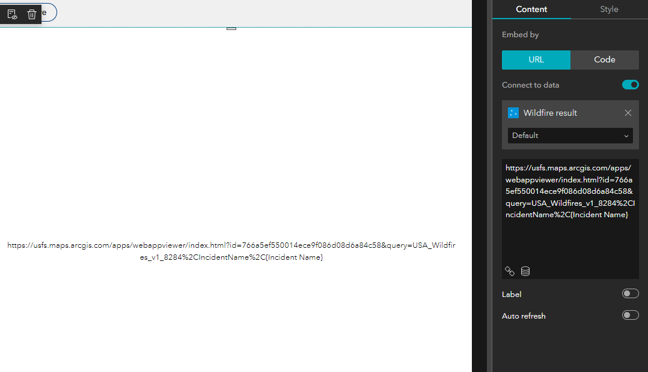Disable the Connect to data toggle
The image size is (648, 372).
coord(630,85)
